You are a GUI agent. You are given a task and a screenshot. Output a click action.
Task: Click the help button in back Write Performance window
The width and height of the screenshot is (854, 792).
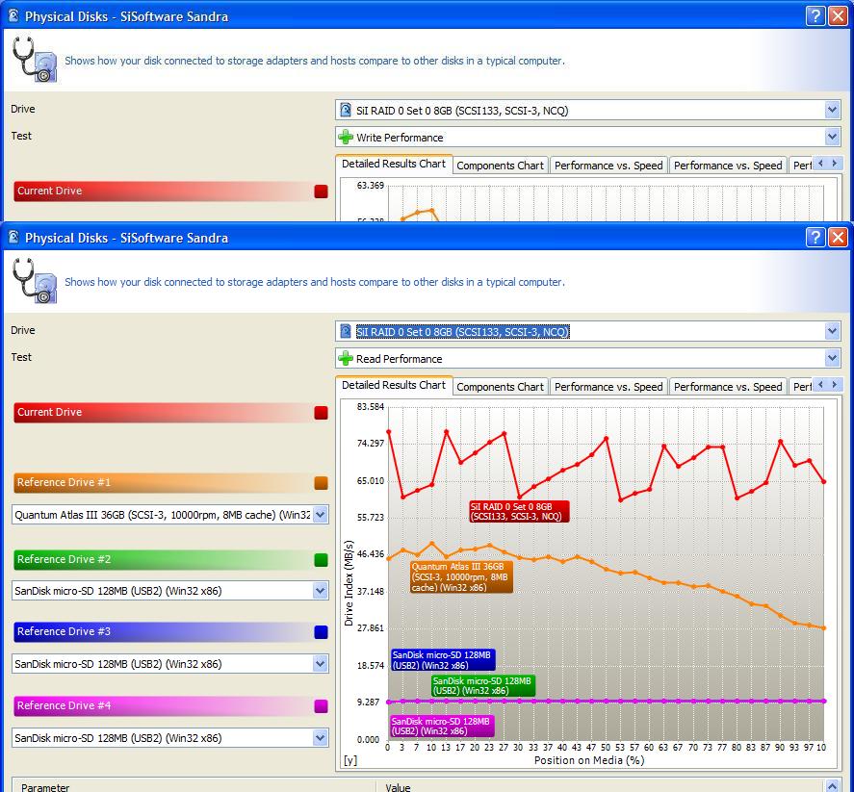815,15
